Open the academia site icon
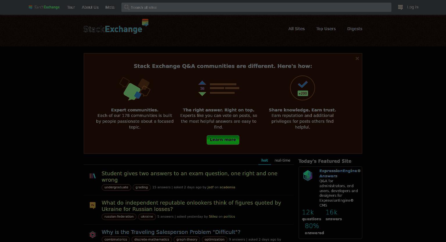Screen dimensions: 446x242 [x=93, y=176]
